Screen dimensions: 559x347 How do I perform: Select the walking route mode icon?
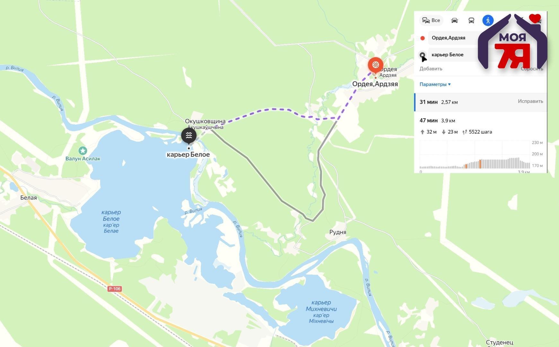click(488, 21)
